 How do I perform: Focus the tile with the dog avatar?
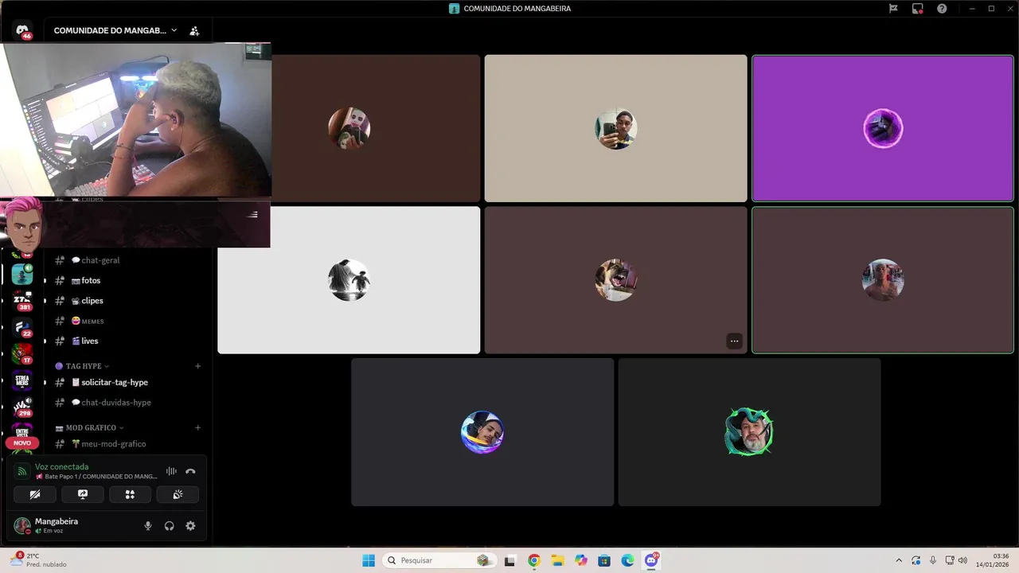click(615, 280)
